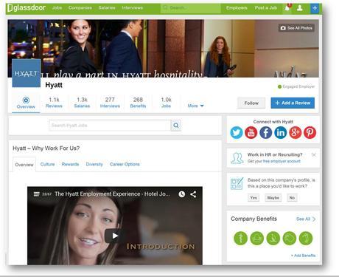Click the video title text
This screenshot has height=277, width=339.
click(112, 194)
